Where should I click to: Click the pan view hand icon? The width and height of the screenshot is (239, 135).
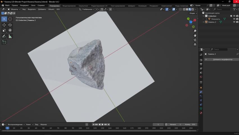tap(195, 35)
